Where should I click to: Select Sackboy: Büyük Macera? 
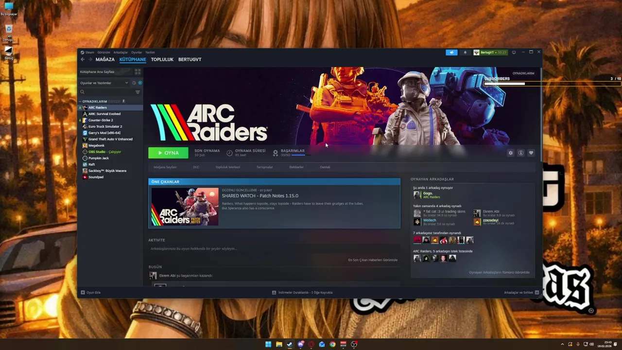(x=110, y=171)
